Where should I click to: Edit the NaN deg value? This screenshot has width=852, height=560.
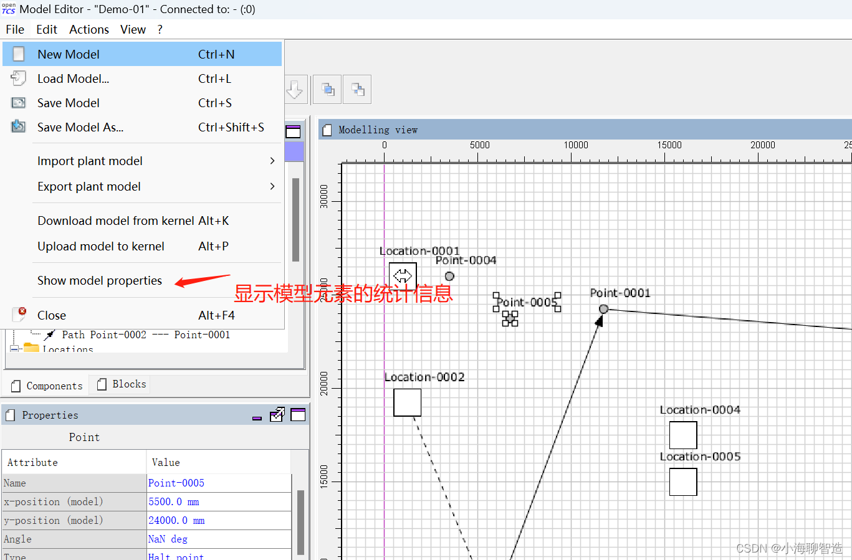click(x=218, y=539)
